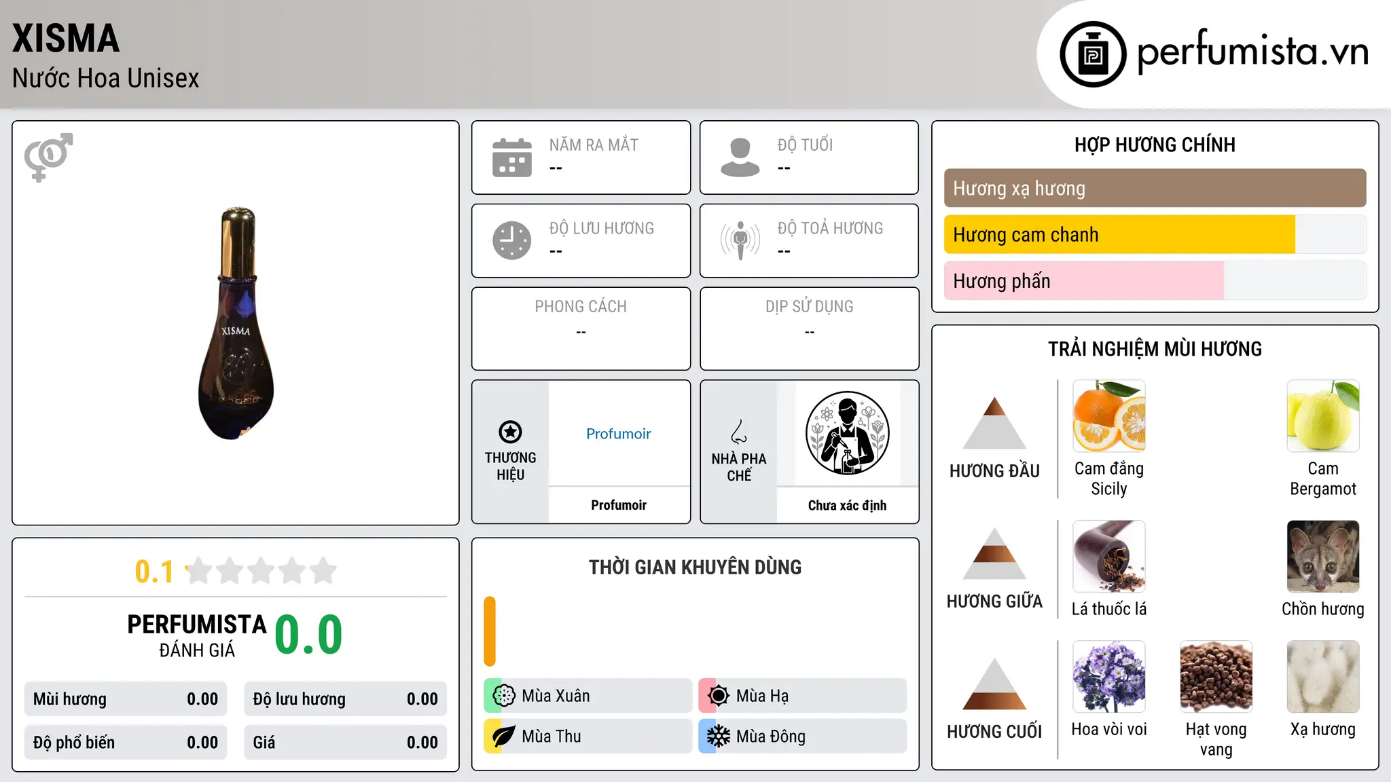Click the Mùa Đông season label
Viewport: 1391px width, 782px height.
(771, 737)
